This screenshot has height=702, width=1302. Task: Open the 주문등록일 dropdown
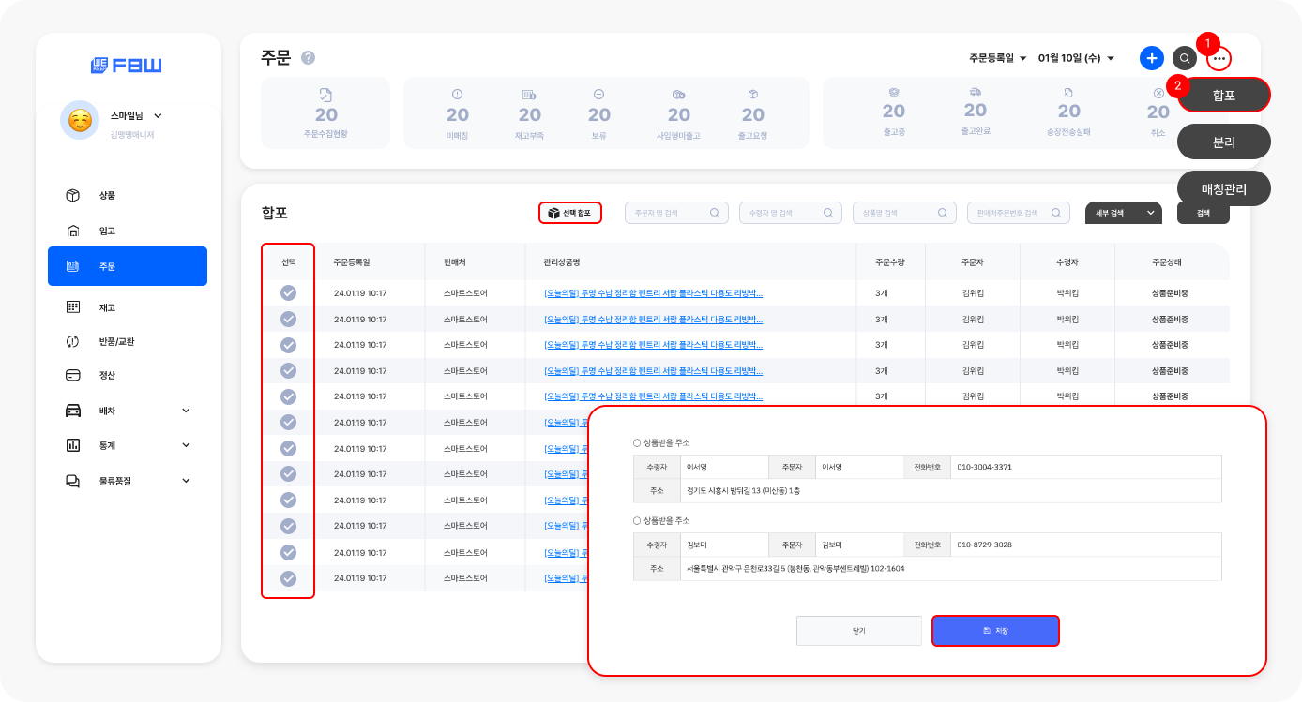(998, 58)
